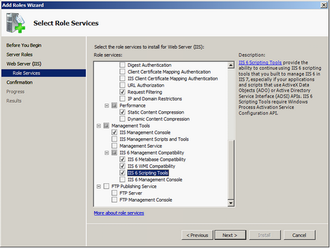Close the Add Roles Wizard window
Viewport: 330px width, 248px height.
click(324, 5)
